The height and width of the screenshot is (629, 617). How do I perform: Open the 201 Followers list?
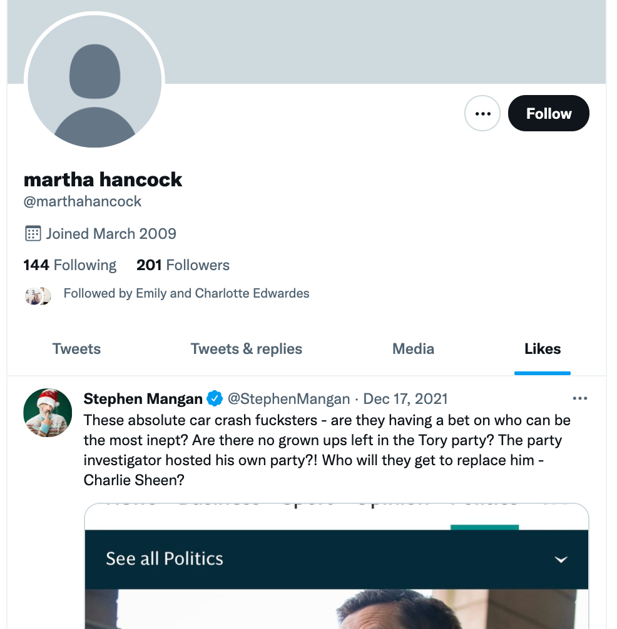point(183,265)
